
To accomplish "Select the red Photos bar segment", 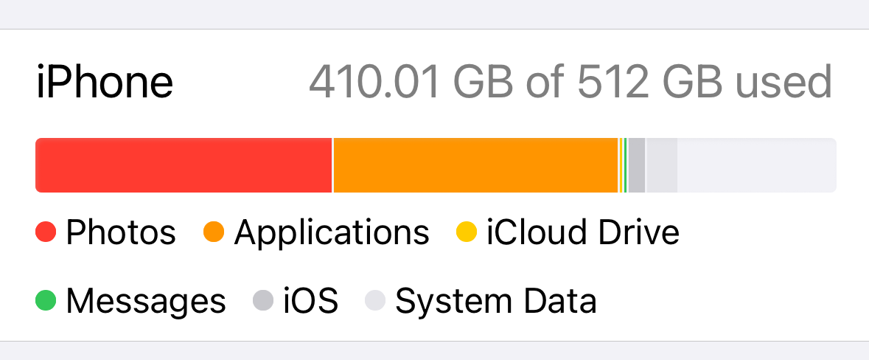I will [x=184, y=165].
